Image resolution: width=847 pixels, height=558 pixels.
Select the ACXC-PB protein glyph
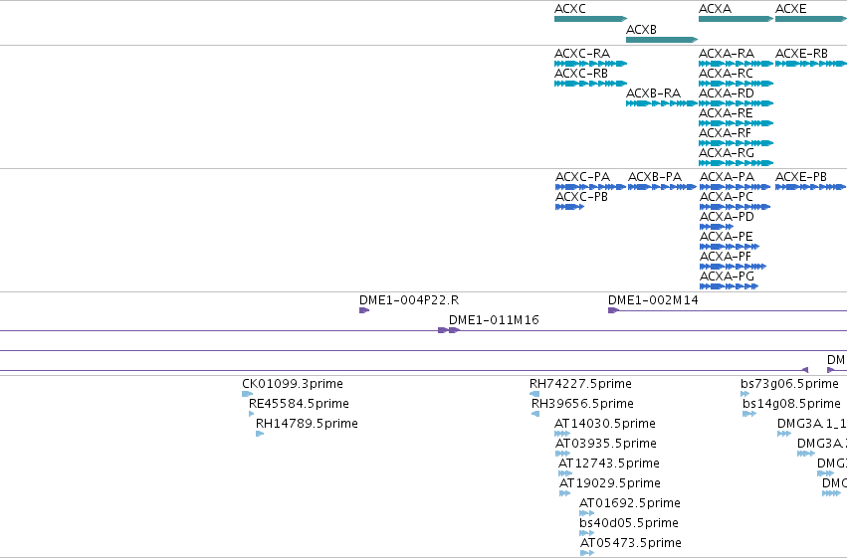click(570, 207)
